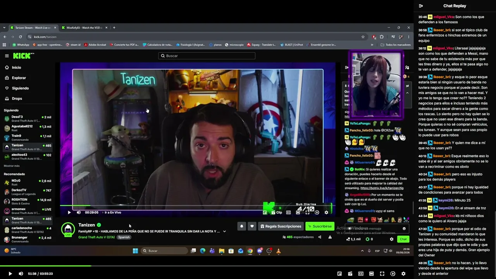Mute the Tanizen stream volume
Viewport: 496px width, 279px height.
pos(79,212)
